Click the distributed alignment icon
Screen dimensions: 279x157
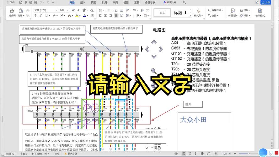click(x=121, y=15)
